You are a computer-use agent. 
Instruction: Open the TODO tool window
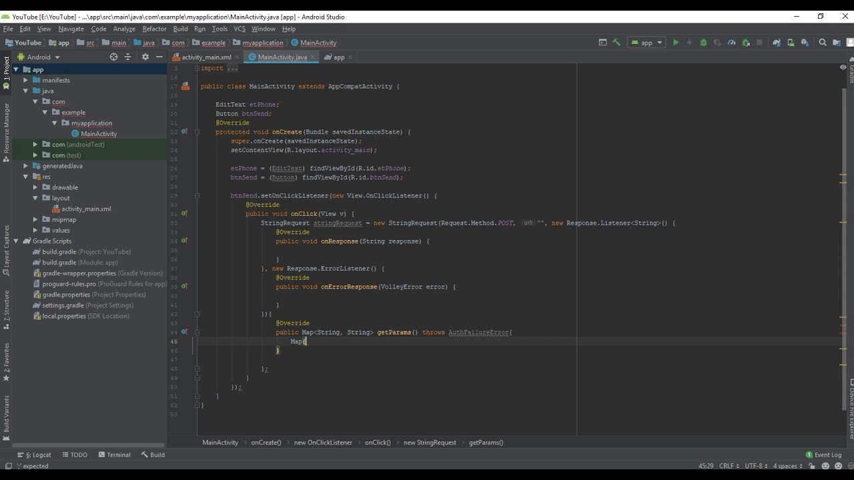(75, 455)
